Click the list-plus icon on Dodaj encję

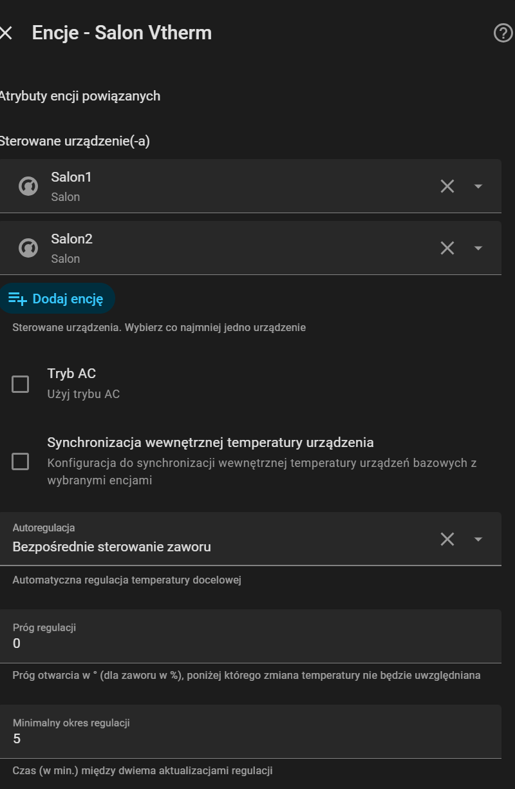pos(18,299)
